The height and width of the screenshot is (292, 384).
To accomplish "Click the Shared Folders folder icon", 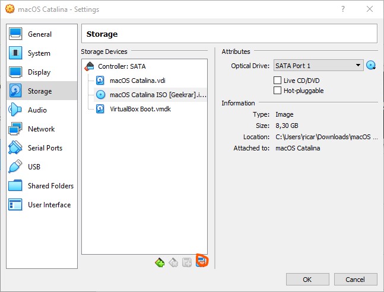I will (15, 185).
